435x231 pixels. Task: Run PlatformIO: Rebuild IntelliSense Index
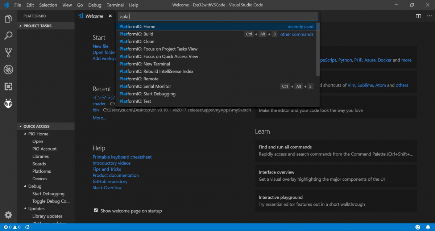(x=216, y=71)
